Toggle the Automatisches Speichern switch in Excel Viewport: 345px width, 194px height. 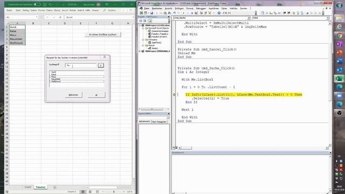[37, 4]
